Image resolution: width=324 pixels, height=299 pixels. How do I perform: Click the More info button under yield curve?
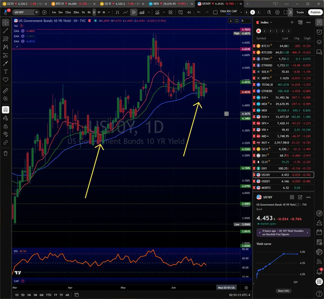tap(283, 291)
